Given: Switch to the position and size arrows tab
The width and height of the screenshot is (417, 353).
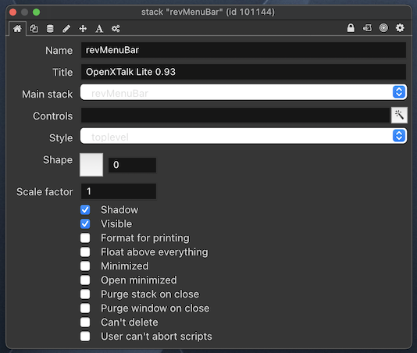Looking at the screenshot, I should 83,28.
